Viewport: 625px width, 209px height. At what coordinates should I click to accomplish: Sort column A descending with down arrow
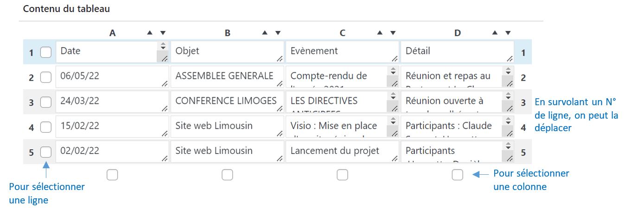point(163,33)
